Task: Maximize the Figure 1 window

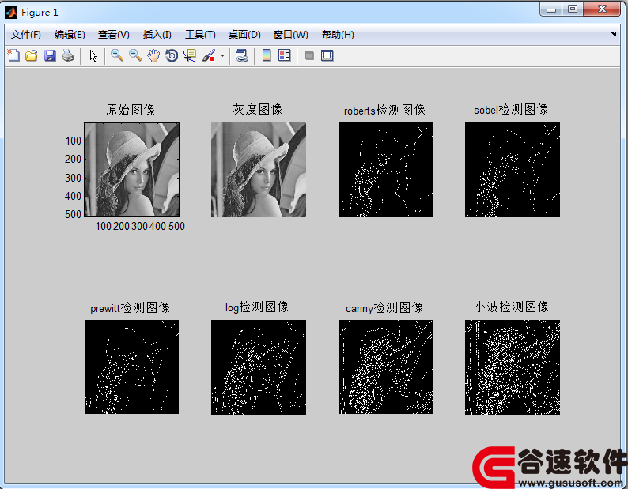Action: (x=573, y=9)
